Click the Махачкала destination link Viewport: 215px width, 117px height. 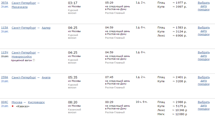tap(20, 7)
